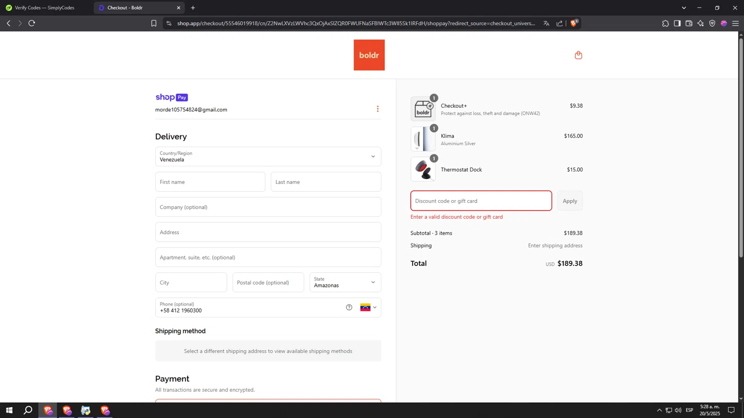Click the page vertical scrollbar
744x418 pixels.
[741, 149]
